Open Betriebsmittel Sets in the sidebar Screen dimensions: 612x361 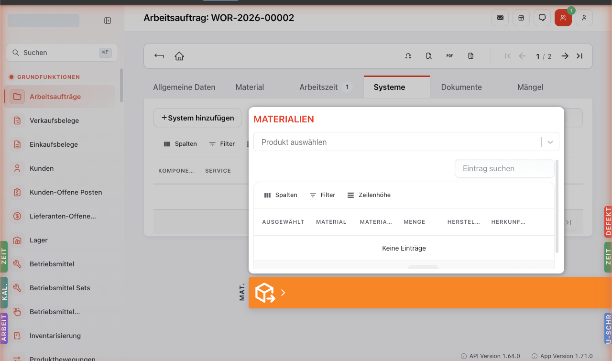pyautogui.click(x=60, y=288)
